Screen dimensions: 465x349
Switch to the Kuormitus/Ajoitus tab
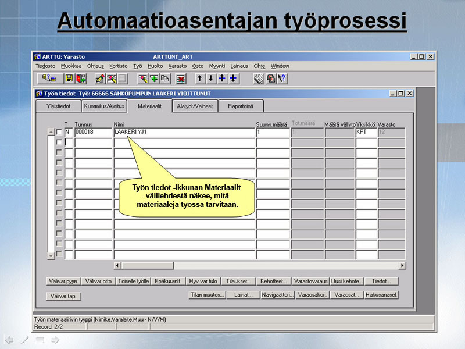coord(104,106)
